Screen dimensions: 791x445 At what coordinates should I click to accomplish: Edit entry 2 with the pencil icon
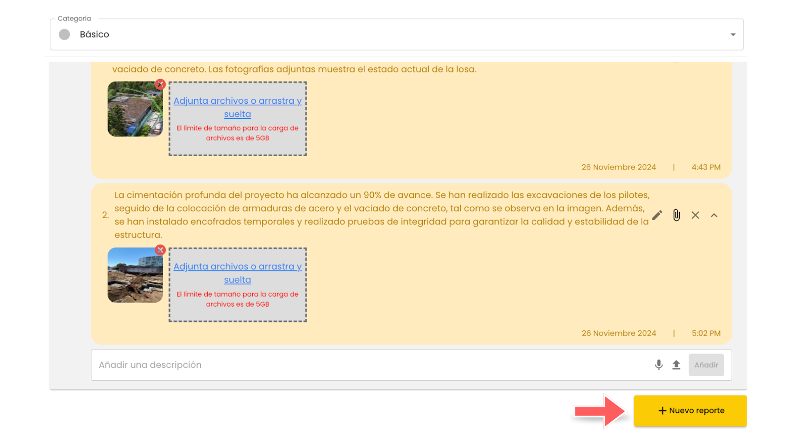click(657, 215)
